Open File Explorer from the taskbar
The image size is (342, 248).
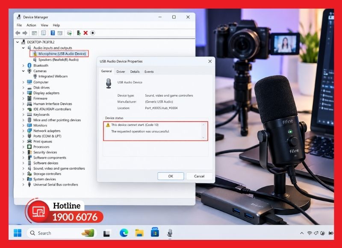click(x=139, y=233)
